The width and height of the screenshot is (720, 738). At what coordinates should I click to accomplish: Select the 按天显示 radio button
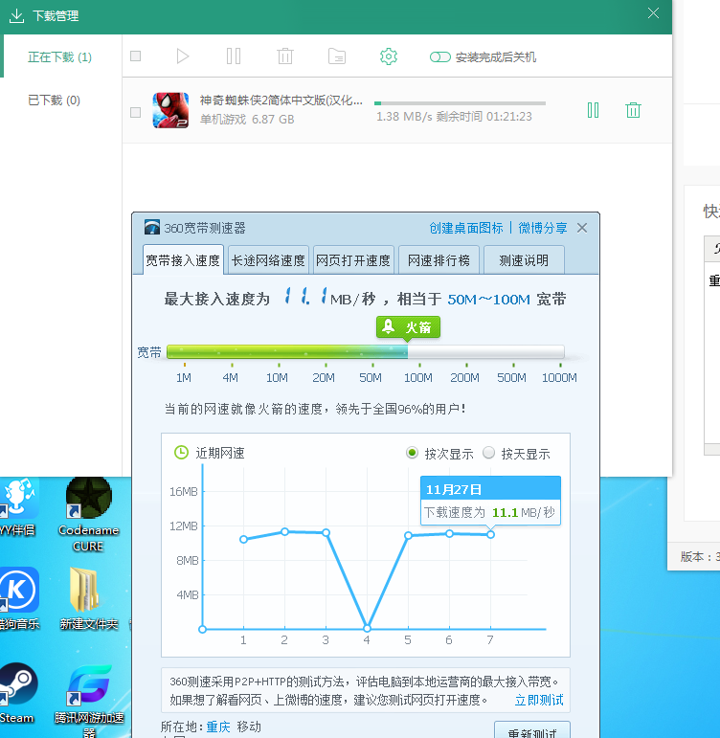point(489,453)
